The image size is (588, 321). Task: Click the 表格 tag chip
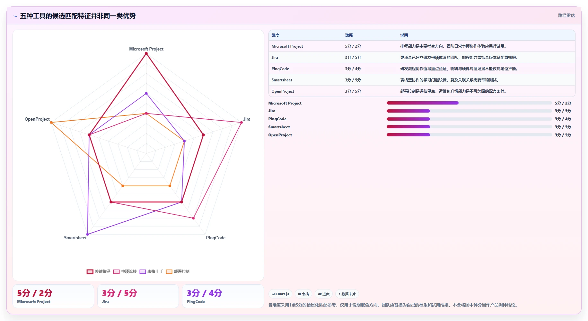tap(303, 294)
